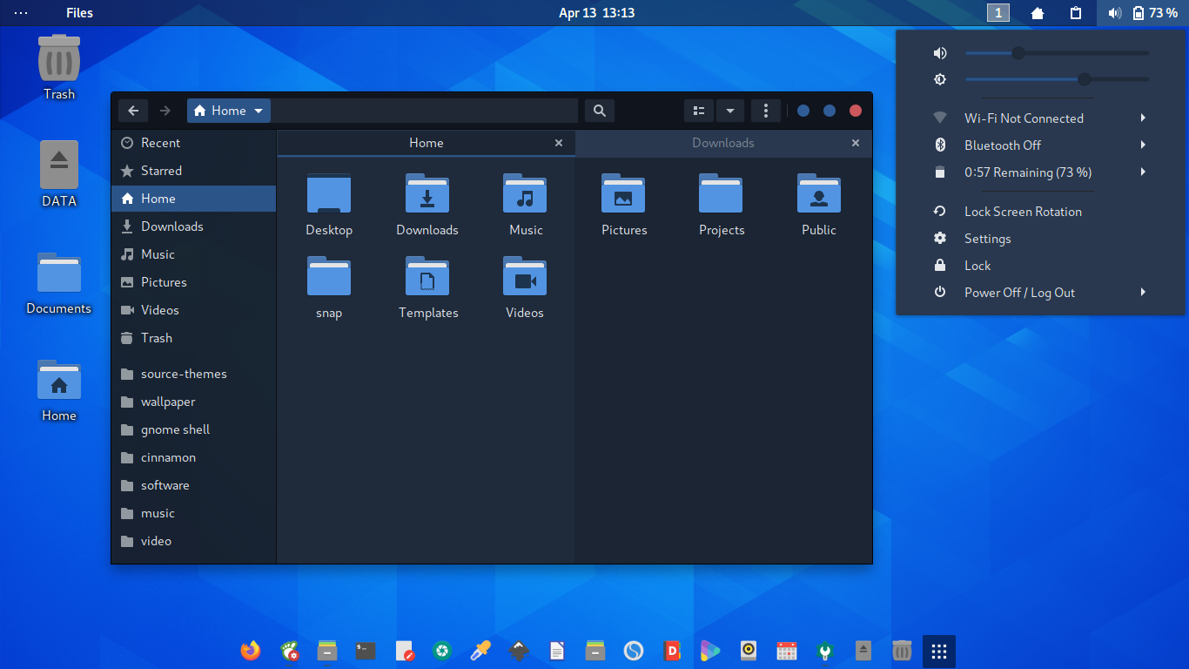
Task: Open cinnamon bookmark in sidebar
Action: tap(193, 457)
